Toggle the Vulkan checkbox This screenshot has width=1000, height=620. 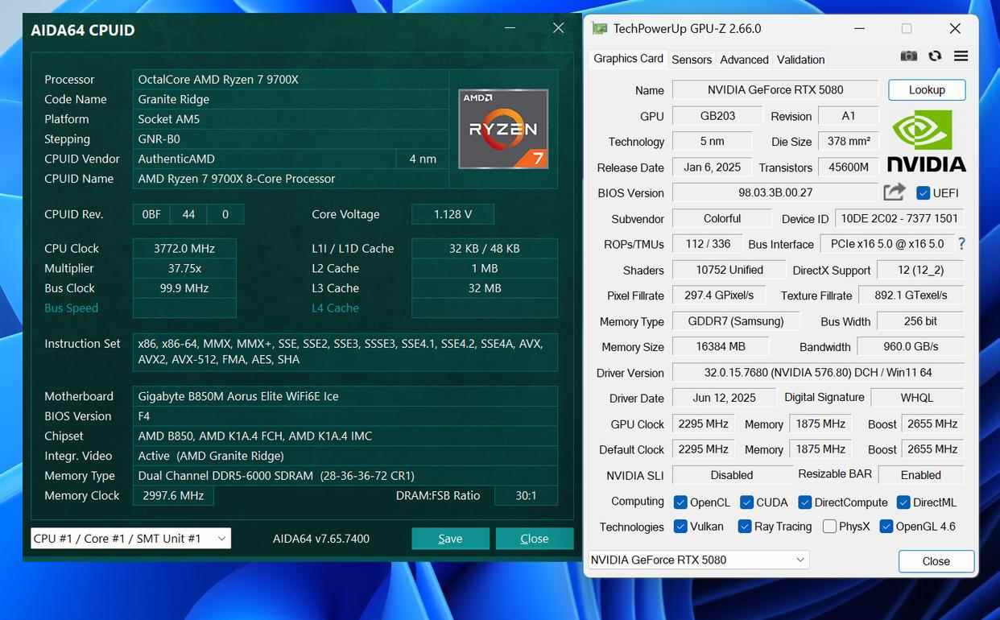pos(680,527)
